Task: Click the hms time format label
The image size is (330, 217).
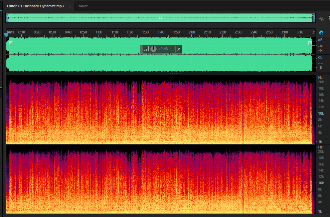Action: tap(10, 32)
